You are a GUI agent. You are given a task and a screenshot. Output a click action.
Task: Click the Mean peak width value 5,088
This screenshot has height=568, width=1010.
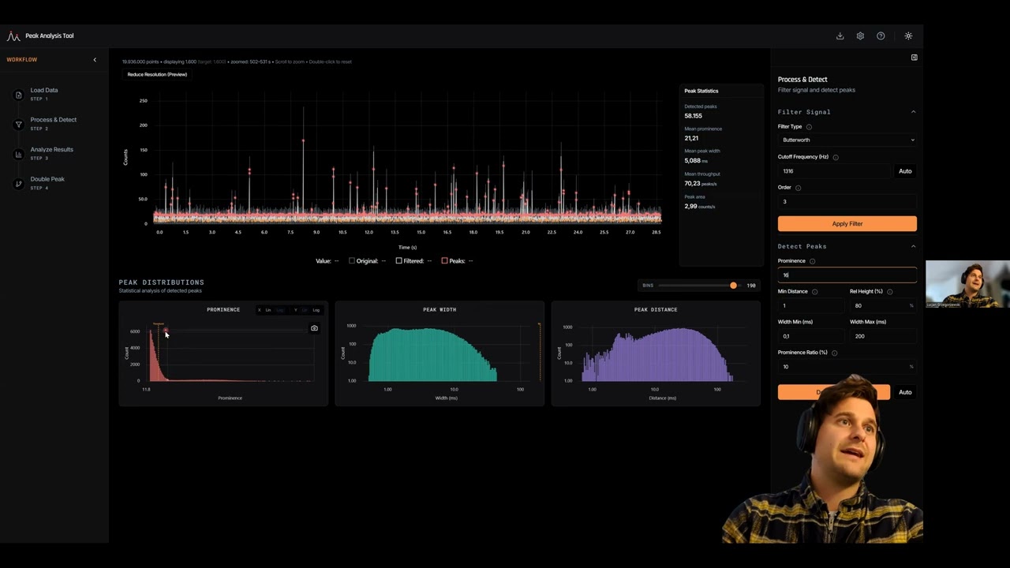point(692,161)
